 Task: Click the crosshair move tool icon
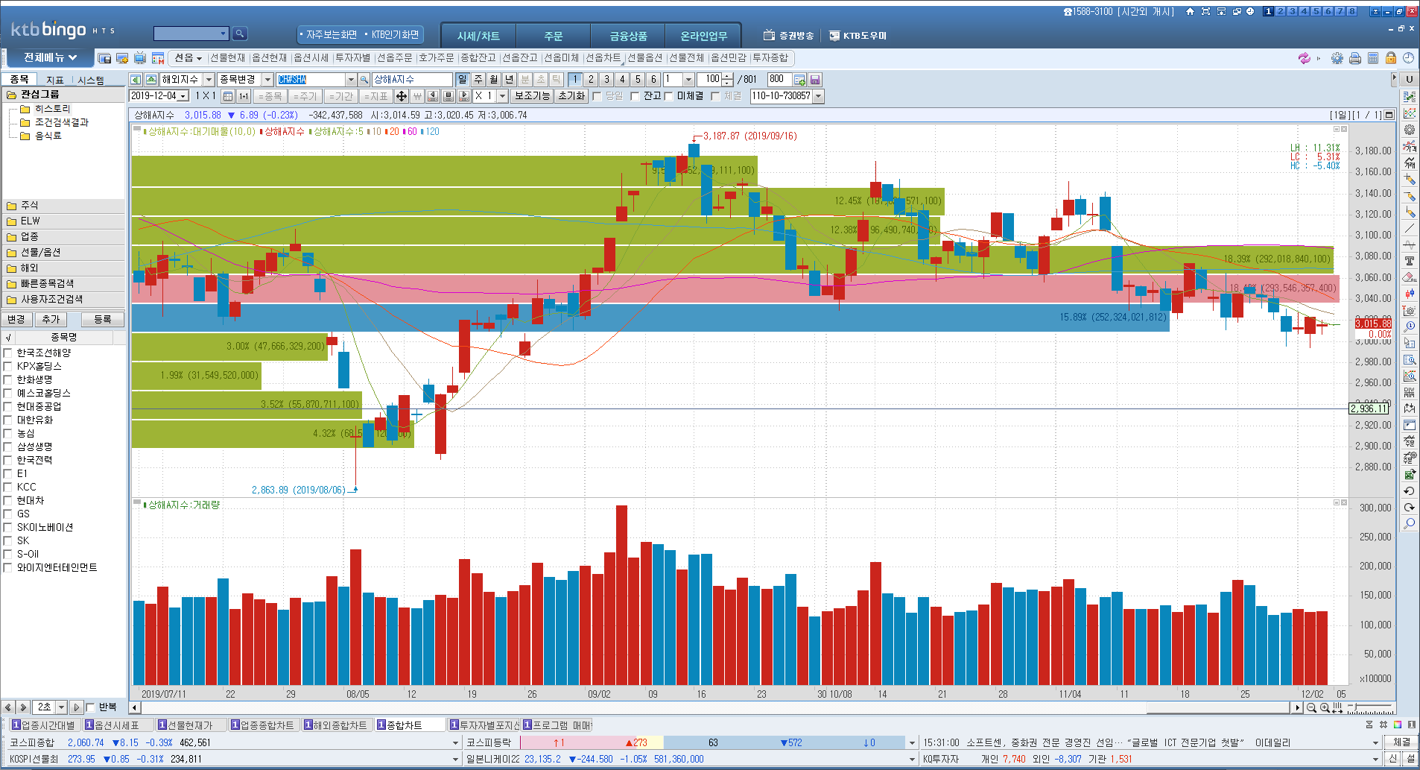[402, 96]
